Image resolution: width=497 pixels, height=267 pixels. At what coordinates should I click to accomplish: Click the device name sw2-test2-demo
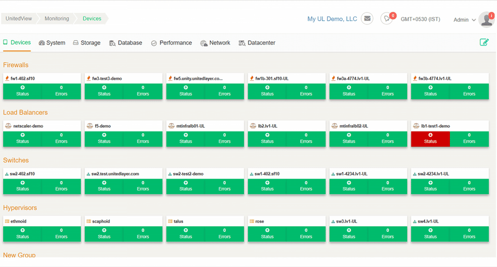pos(188,174)
